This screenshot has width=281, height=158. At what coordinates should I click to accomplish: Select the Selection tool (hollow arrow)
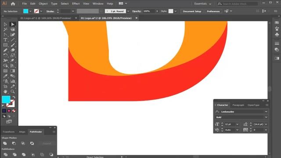(x=5, y=24)
